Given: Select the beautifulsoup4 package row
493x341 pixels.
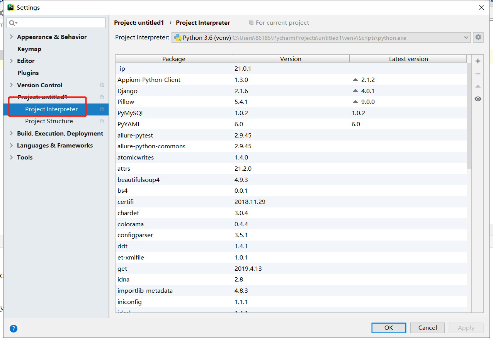Looking at the screenshot, I should click(x=291, y=180).
